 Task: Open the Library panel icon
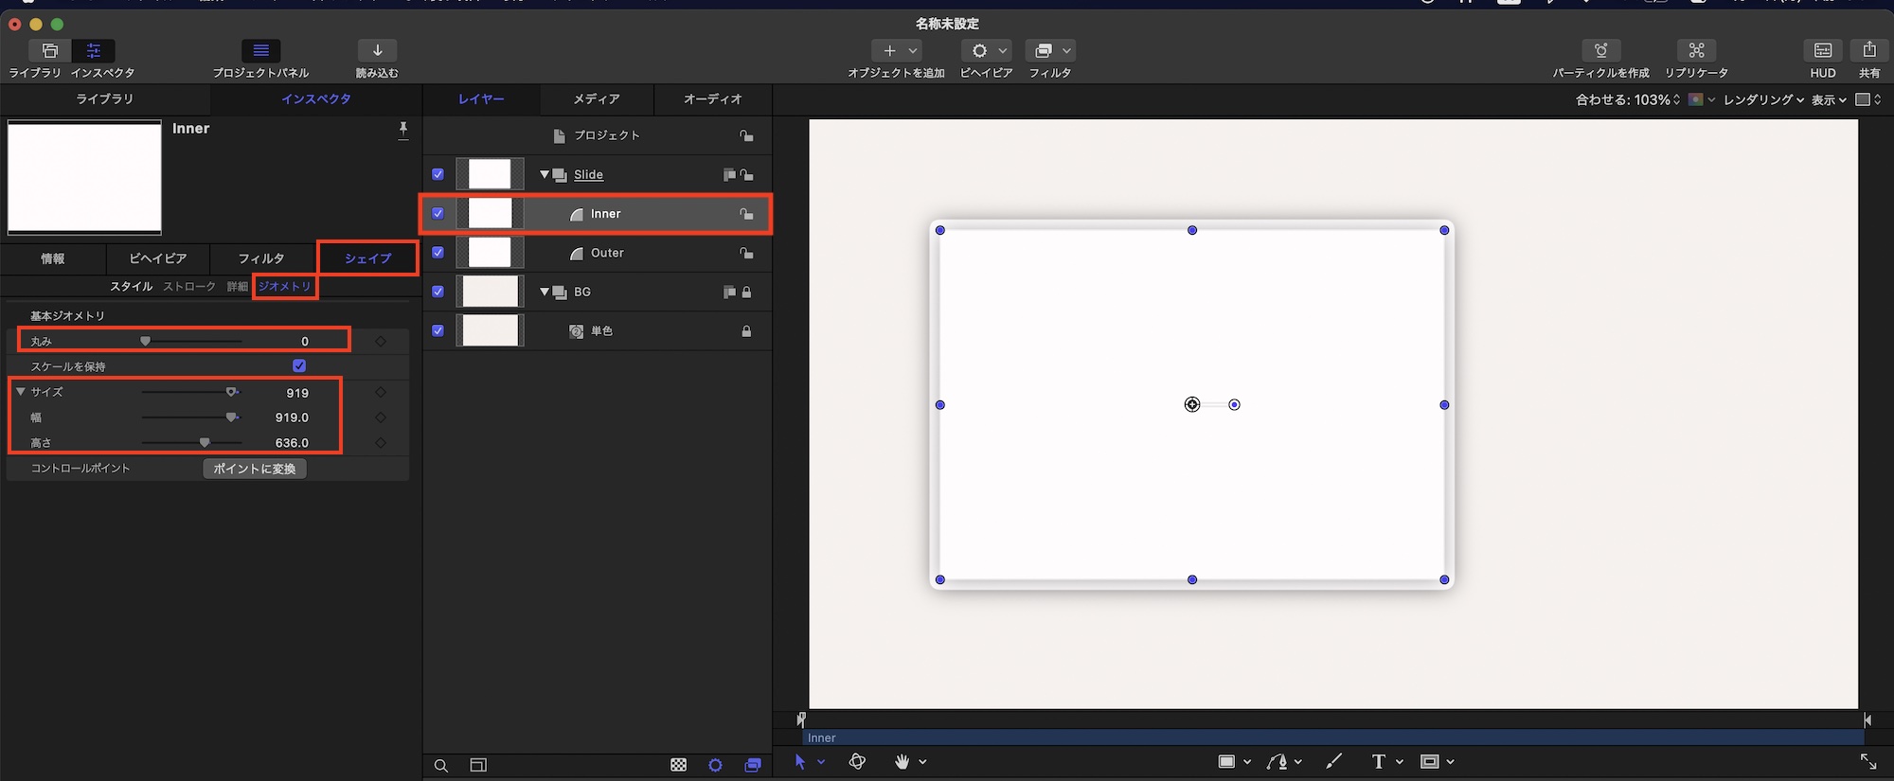pyautogui.click(x=49, y=51)
